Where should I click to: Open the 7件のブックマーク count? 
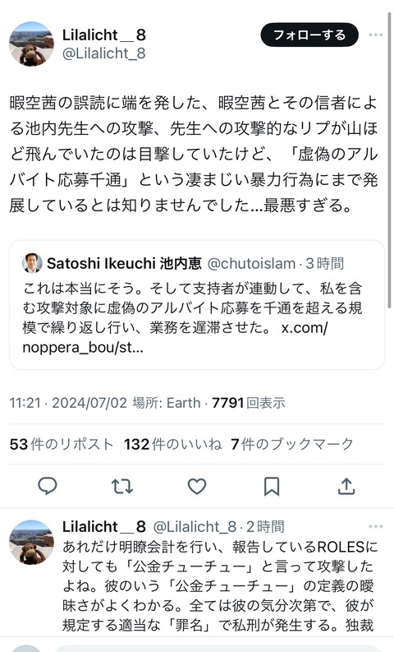[292, 444]
